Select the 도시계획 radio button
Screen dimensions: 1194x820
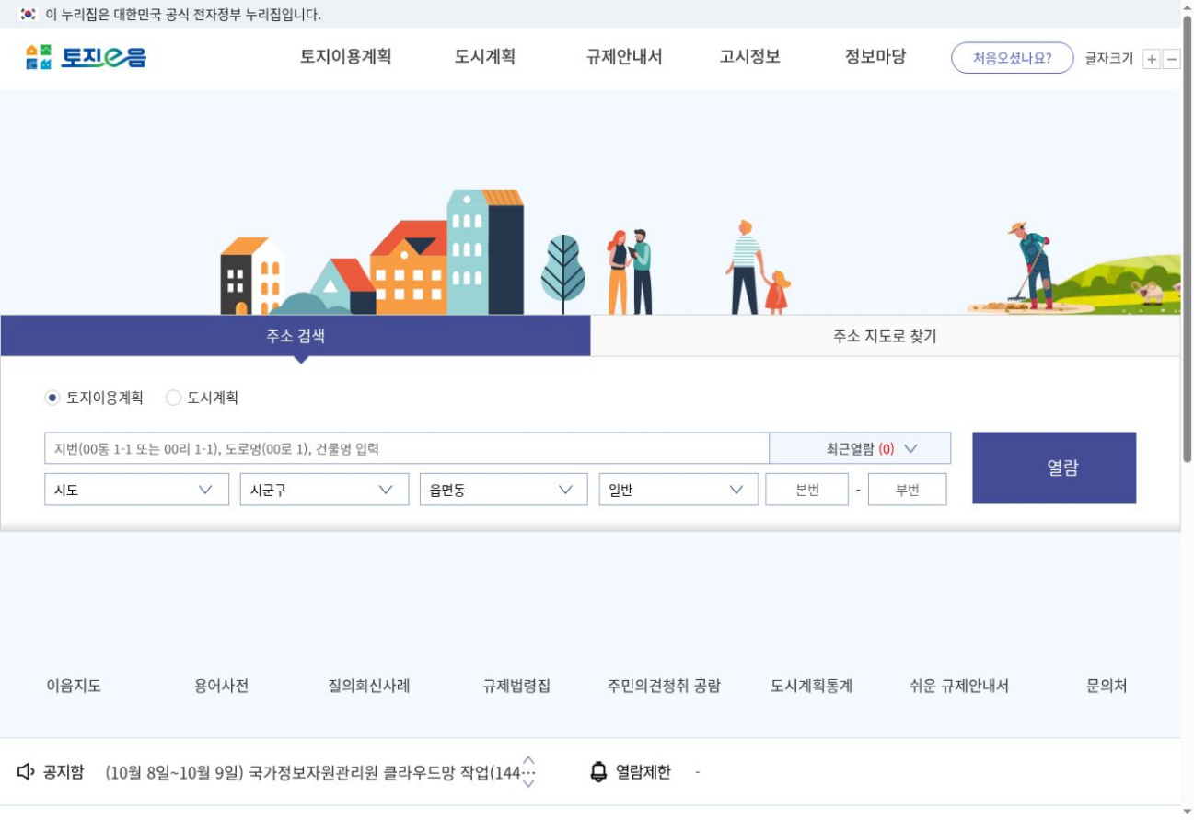[x=173, y=398]
